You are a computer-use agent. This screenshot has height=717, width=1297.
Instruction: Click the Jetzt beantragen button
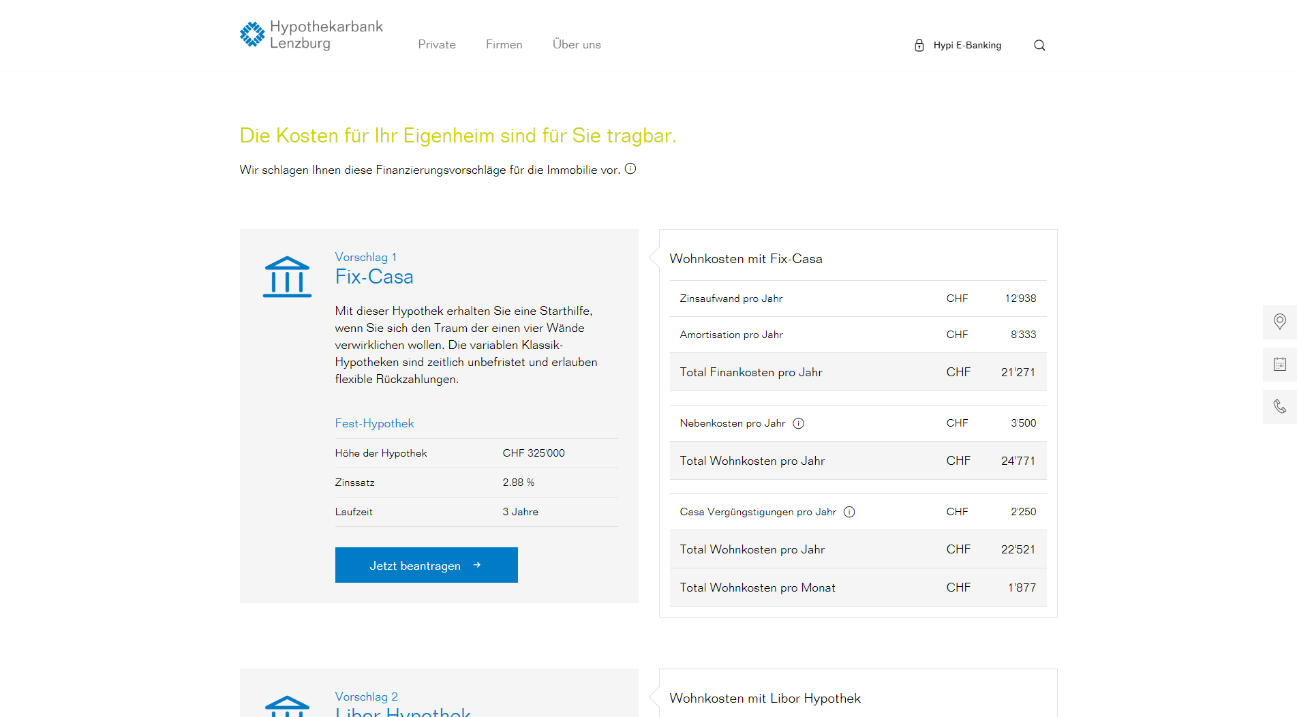point(426,565)
